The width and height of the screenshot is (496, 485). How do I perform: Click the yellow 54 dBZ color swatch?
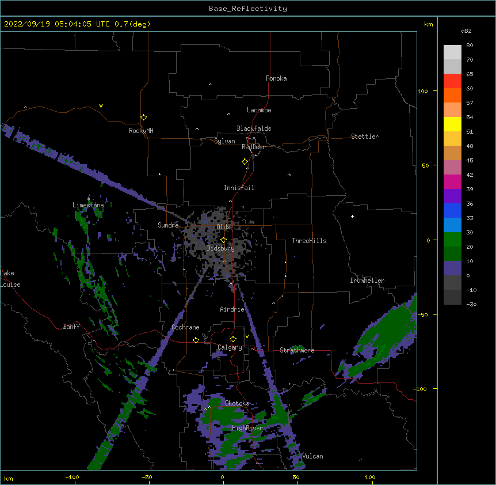452,124
